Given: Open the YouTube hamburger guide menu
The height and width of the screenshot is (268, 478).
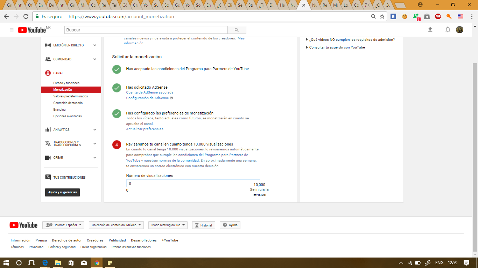Looking at the screenshot, I should pyautogui.click(x=12, y=30).
